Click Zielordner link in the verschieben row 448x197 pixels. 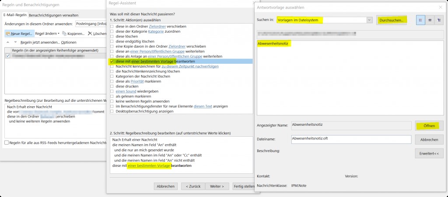[157, 26]
